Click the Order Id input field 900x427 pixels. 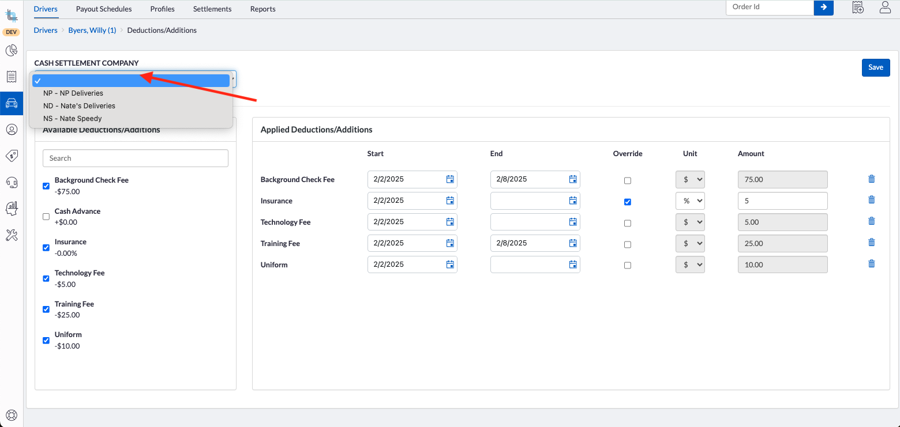(770, 7)
